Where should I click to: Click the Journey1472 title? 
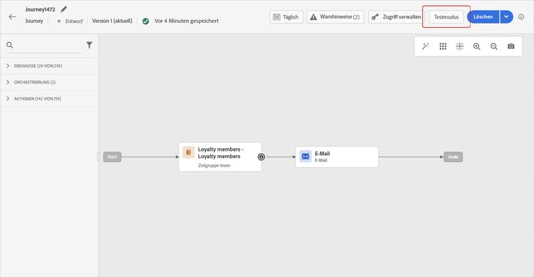pyautogui.click(x=40, y=9)
